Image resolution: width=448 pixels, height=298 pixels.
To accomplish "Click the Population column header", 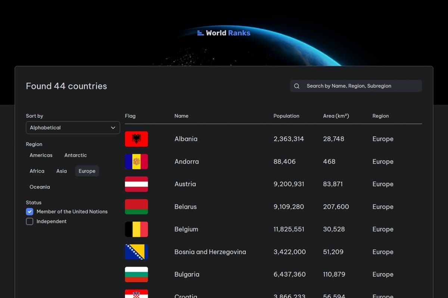I will [x=286, y=116].
